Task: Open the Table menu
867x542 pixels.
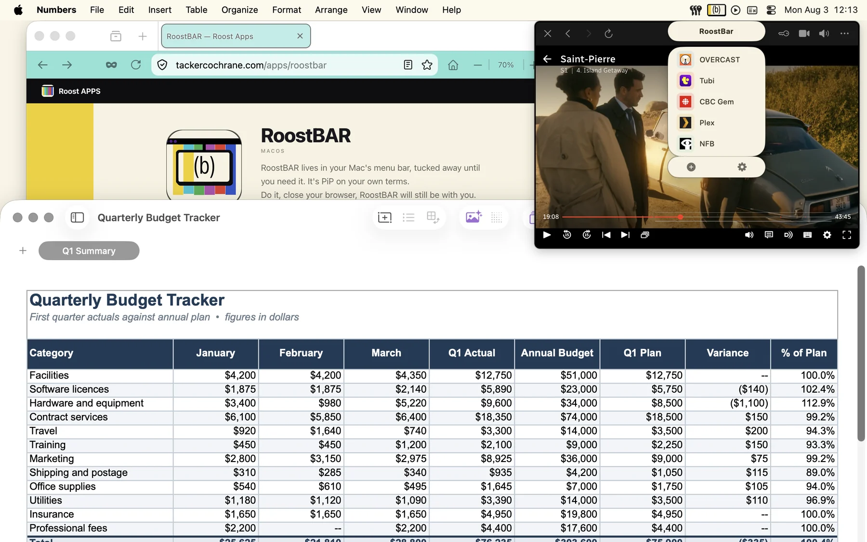Action: 197,10
